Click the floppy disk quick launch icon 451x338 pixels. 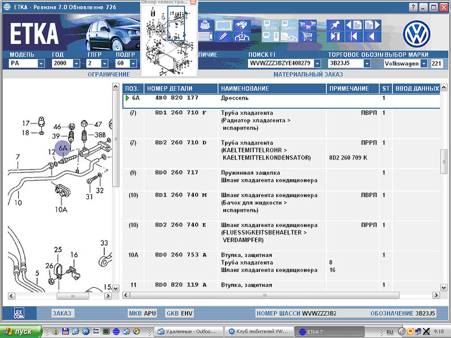point(65,331)
